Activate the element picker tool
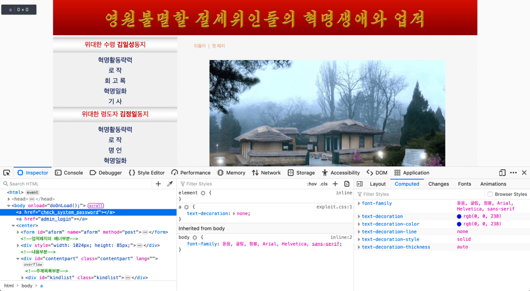The width and height of the screenshot is (530, 291). click(x=6, y=172)
